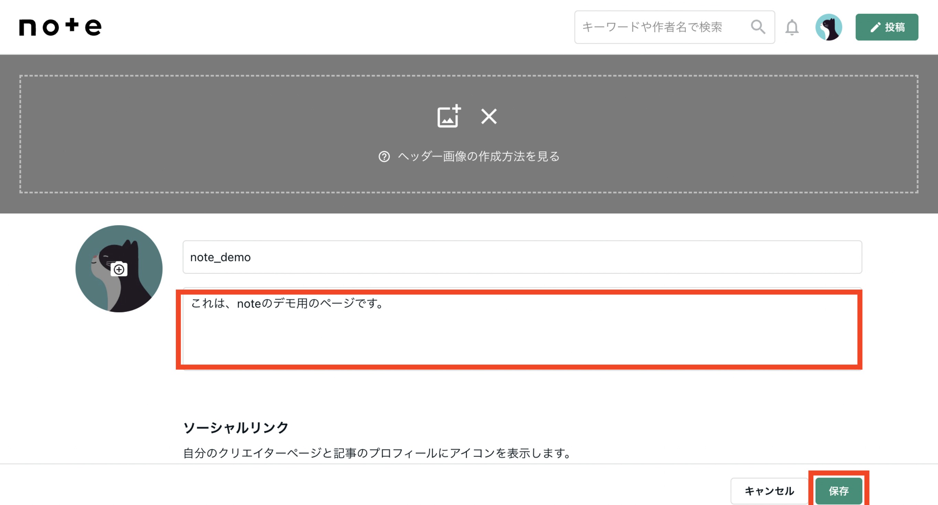
Task: Change profile picture via camera icon
Action: (x=119, y=269)
